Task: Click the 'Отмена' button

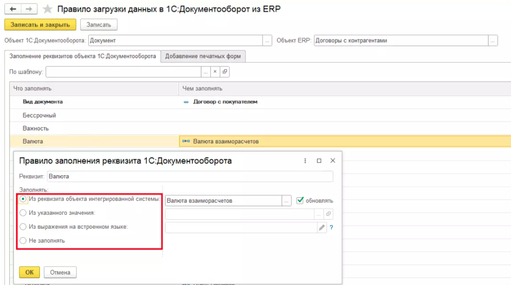Action: click(60, 273)
